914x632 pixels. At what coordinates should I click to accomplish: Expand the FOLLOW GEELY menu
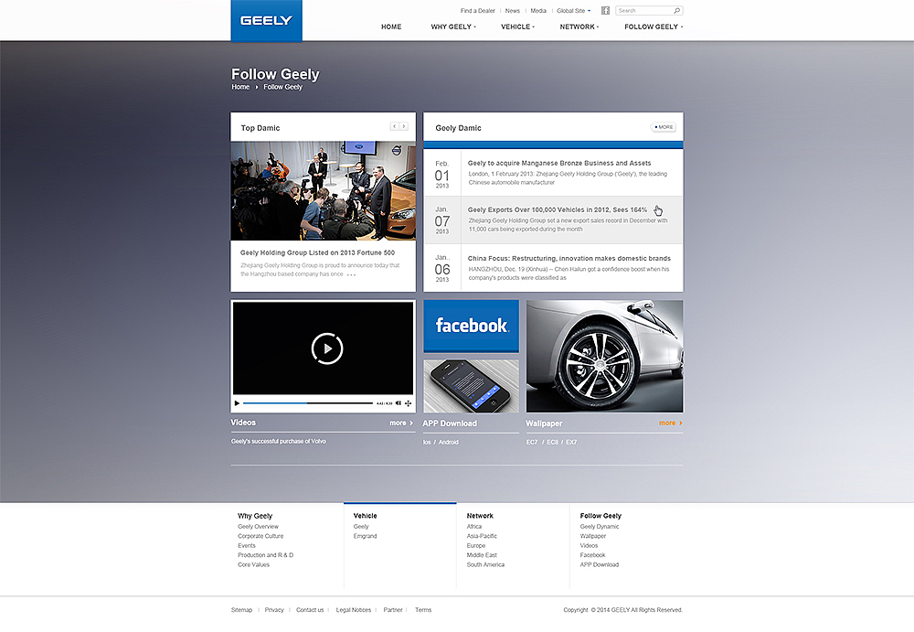(654, 27)
